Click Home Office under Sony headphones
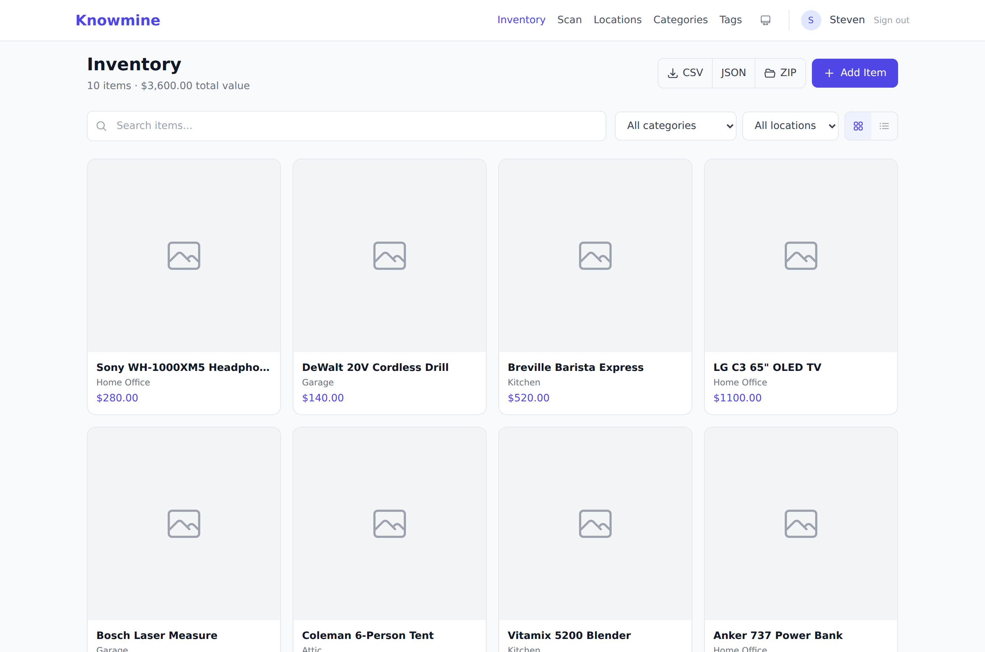 pyautogui.click(x=123, y=383)
